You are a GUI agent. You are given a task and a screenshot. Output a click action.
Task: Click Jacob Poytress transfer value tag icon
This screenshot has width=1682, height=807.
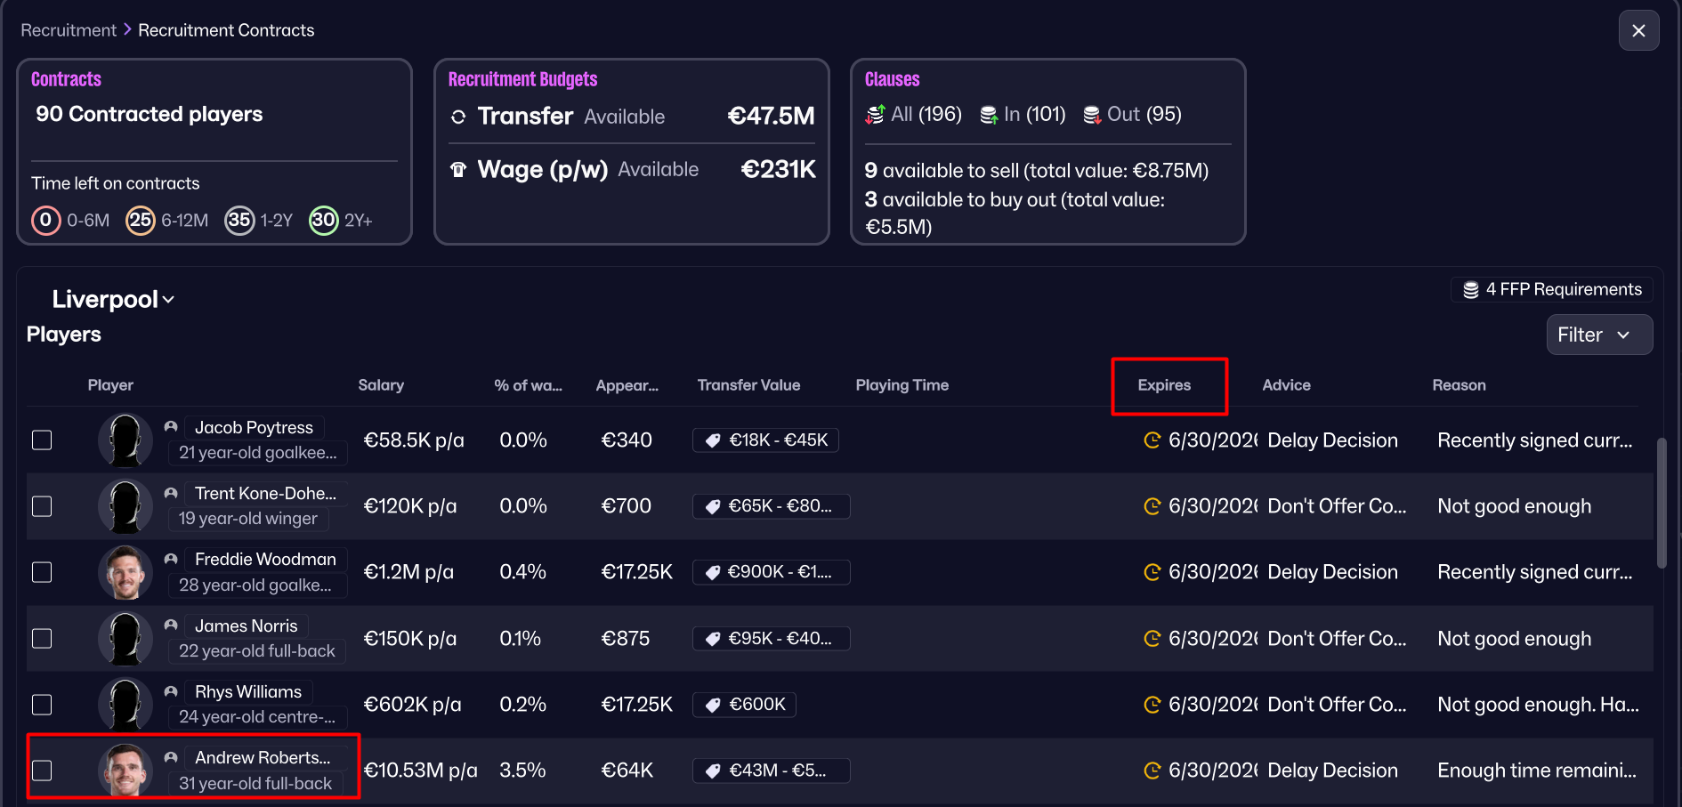pos(713,440)
